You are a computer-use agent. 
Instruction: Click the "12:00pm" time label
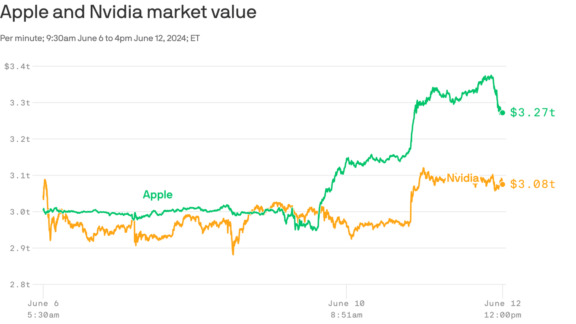click(503, 315)
